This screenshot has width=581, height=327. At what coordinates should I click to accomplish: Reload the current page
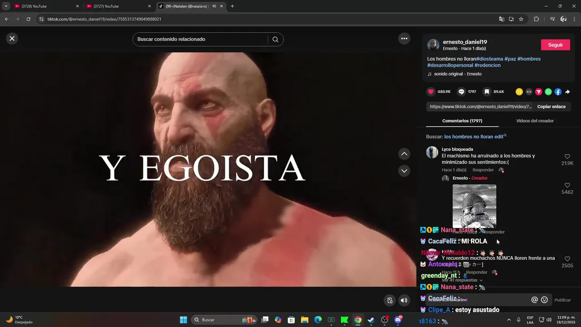(x=28, y=19)
